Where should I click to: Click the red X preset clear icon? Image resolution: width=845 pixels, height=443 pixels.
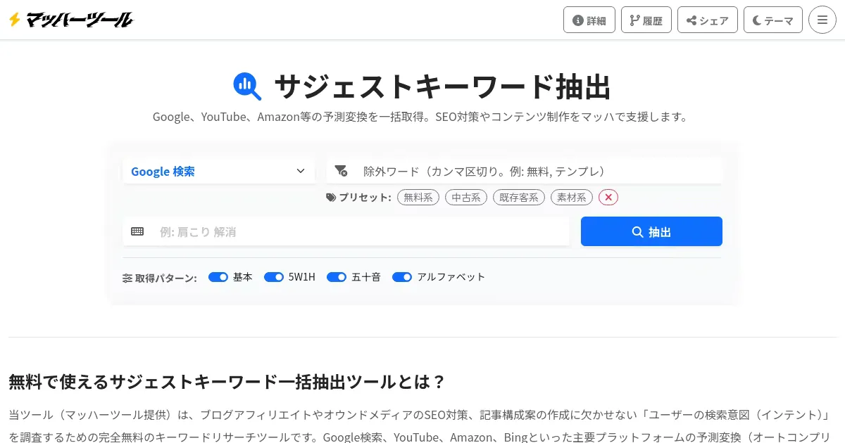tap(608, 198)
